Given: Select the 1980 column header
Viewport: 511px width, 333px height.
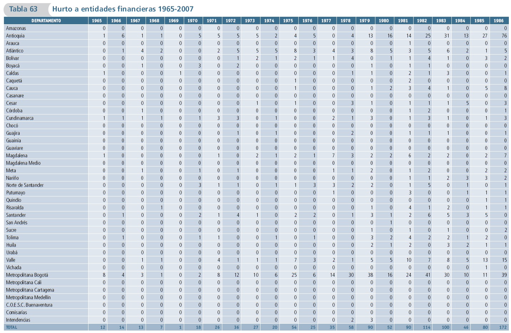Looking at the screenshot, I should tap(384, 21).
